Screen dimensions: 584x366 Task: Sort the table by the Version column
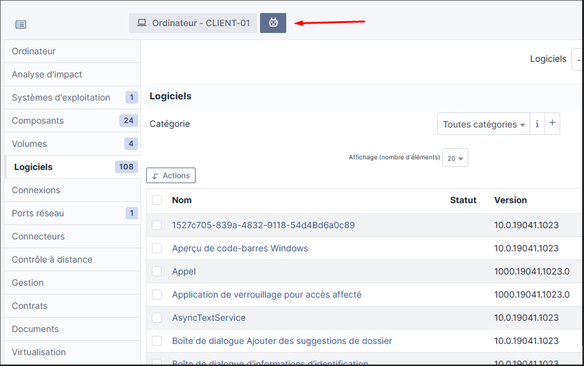pyautogui.click(x=511, y=200)
